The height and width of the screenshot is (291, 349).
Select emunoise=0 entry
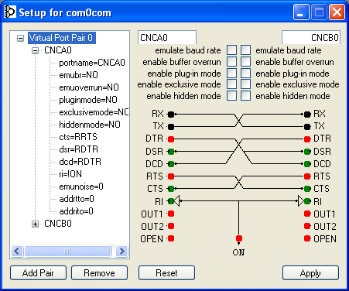81,187
